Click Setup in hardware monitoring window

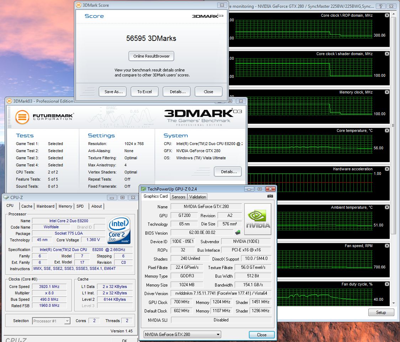(x=381, y=312)
